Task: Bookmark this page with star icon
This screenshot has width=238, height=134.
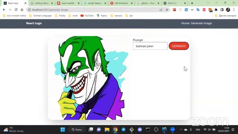Action: tap(167, 10)
